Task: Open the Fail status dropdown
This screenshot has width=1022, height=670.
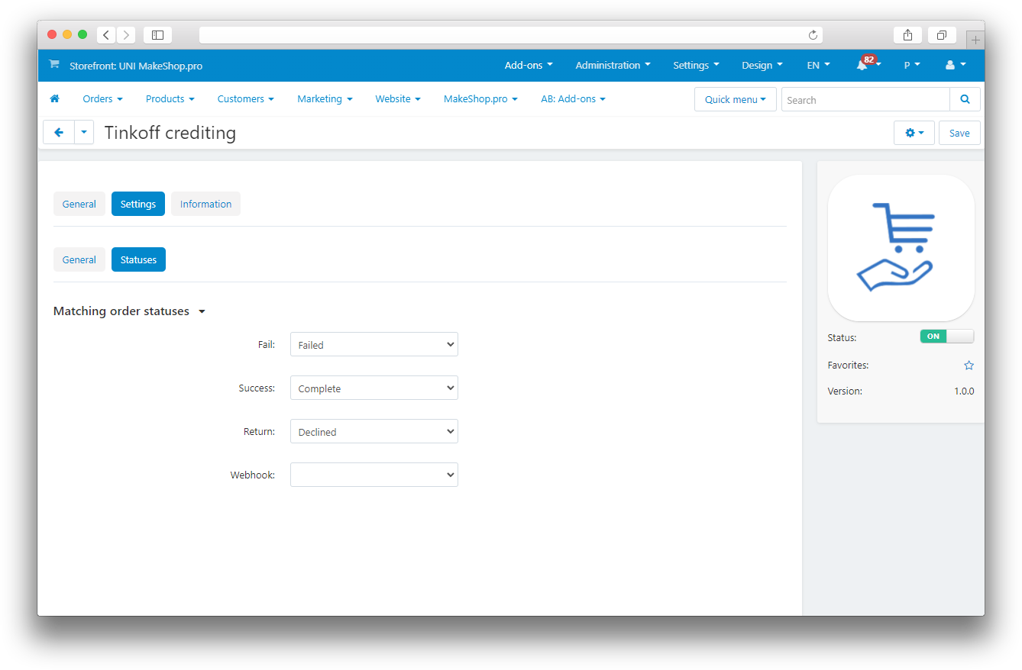Action: pos(374,345)
